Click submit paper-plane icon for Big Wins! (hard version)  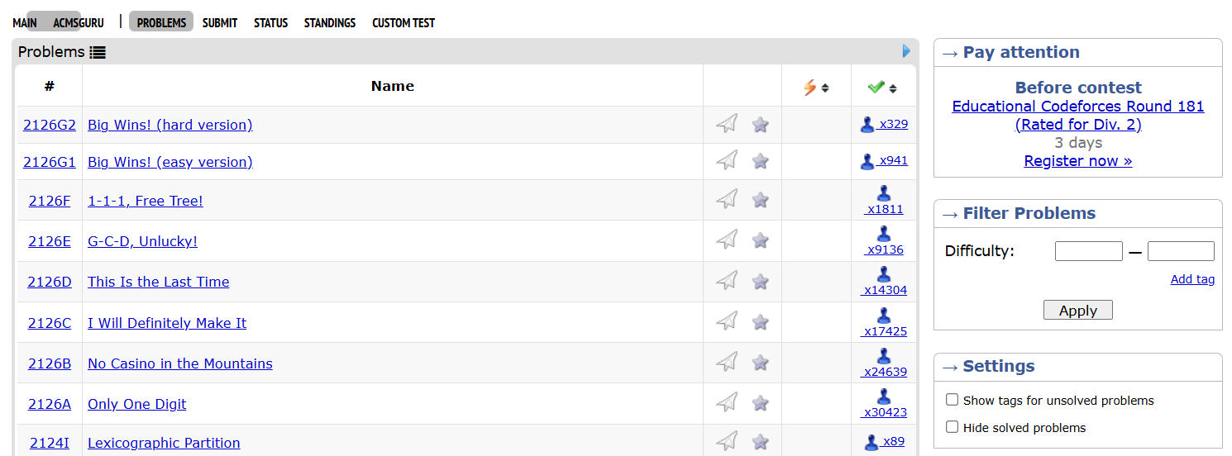727,125
